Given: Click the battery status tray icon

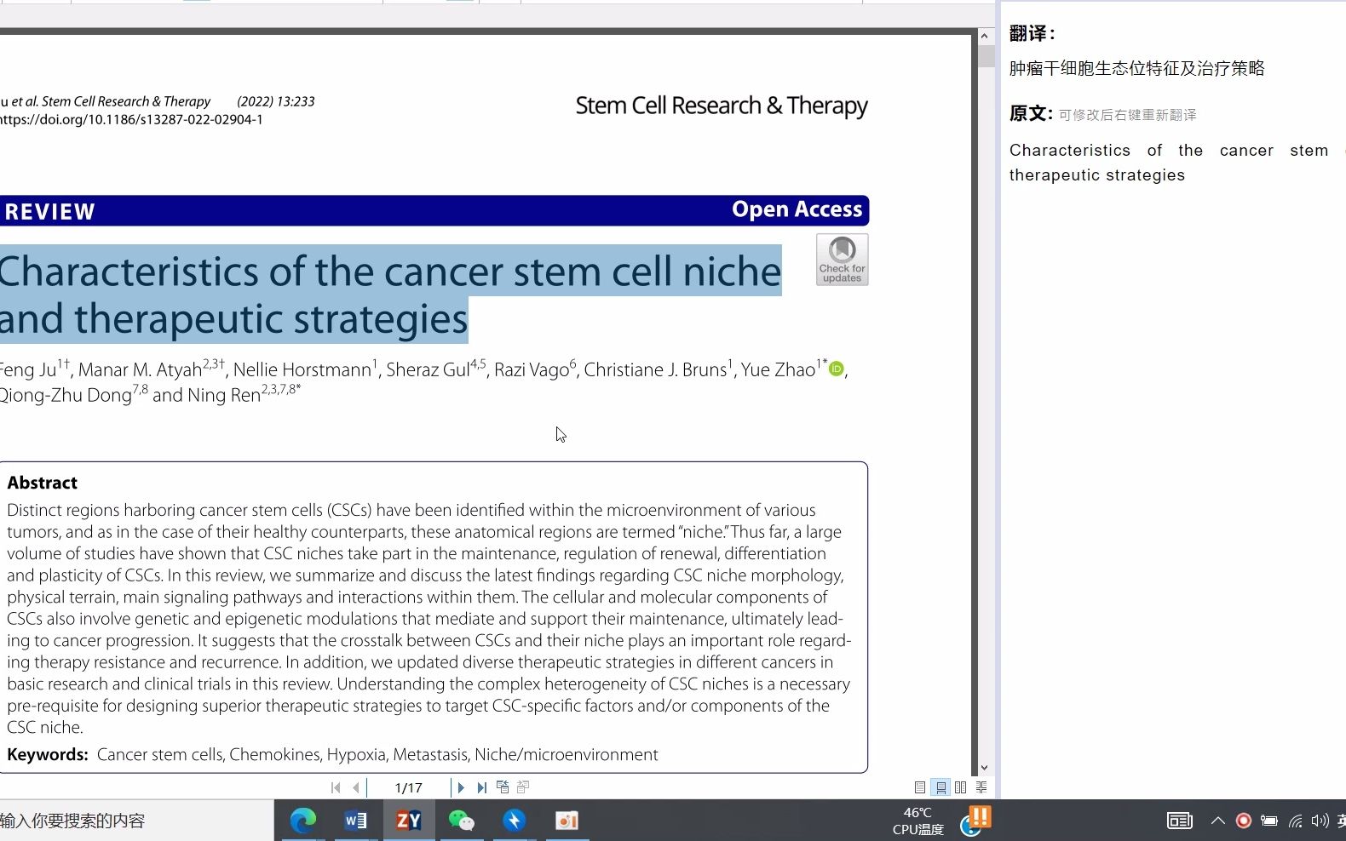Looking at the screenshot, I should tap(1269, 821).
